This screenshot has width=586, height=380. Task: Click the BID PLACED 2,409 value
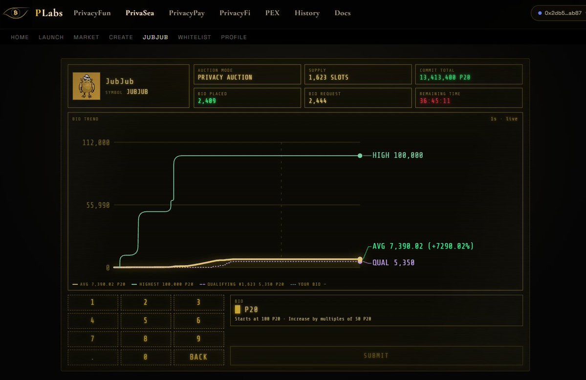tap(207, 101)
